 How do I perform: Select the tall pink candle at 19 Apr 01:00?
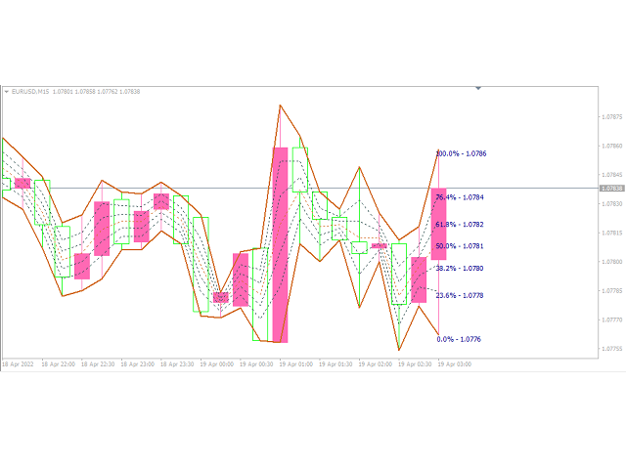pyautogui.click(x=281, y=245)
